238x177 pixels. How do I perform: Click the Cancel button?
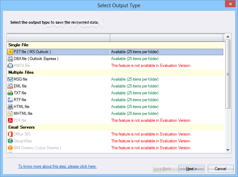(221, 169)
